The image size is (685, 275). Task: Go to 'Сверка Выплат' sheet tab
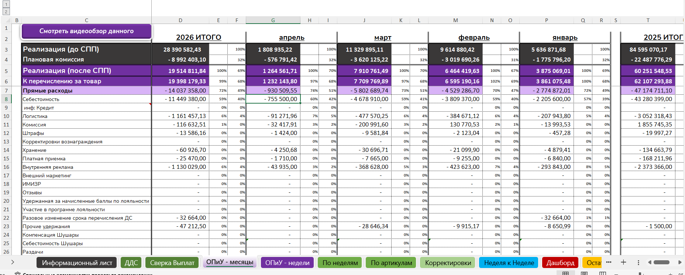pos(172,263)
